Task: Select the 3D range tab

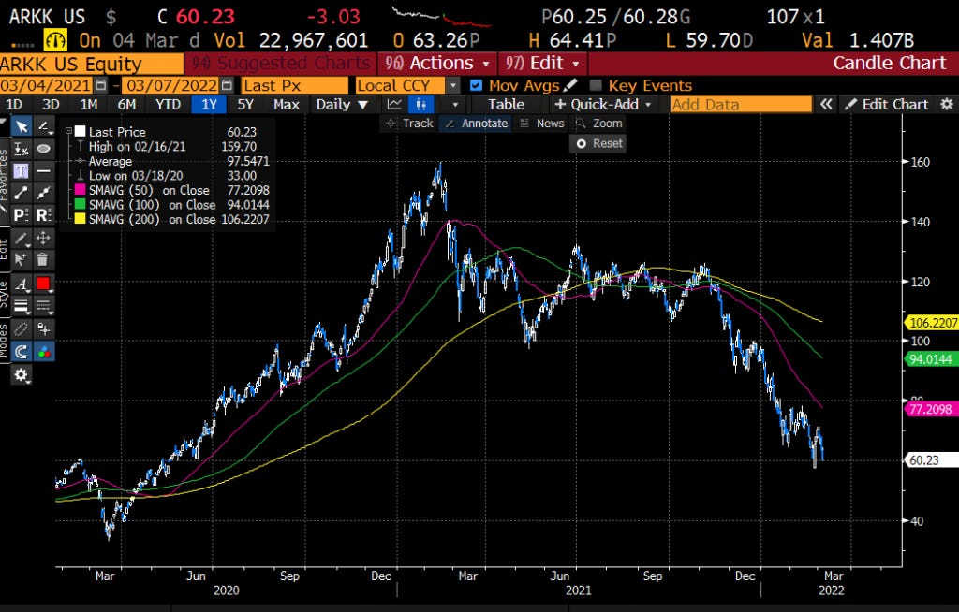Action: 51,105
